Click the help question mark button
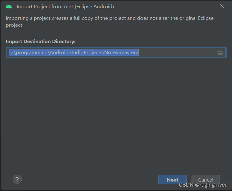Image resolution: width=232 pixels, height=191 pixels. [17, 179]
